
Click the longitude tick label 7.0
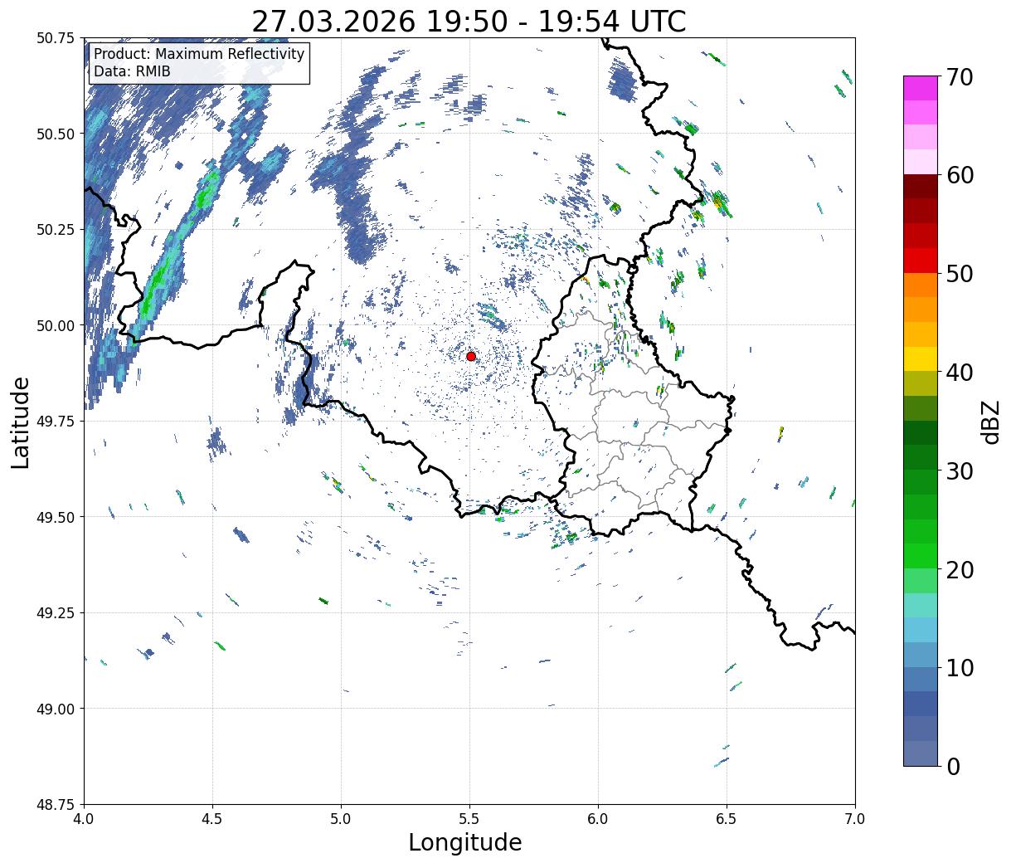pos(855,819)
